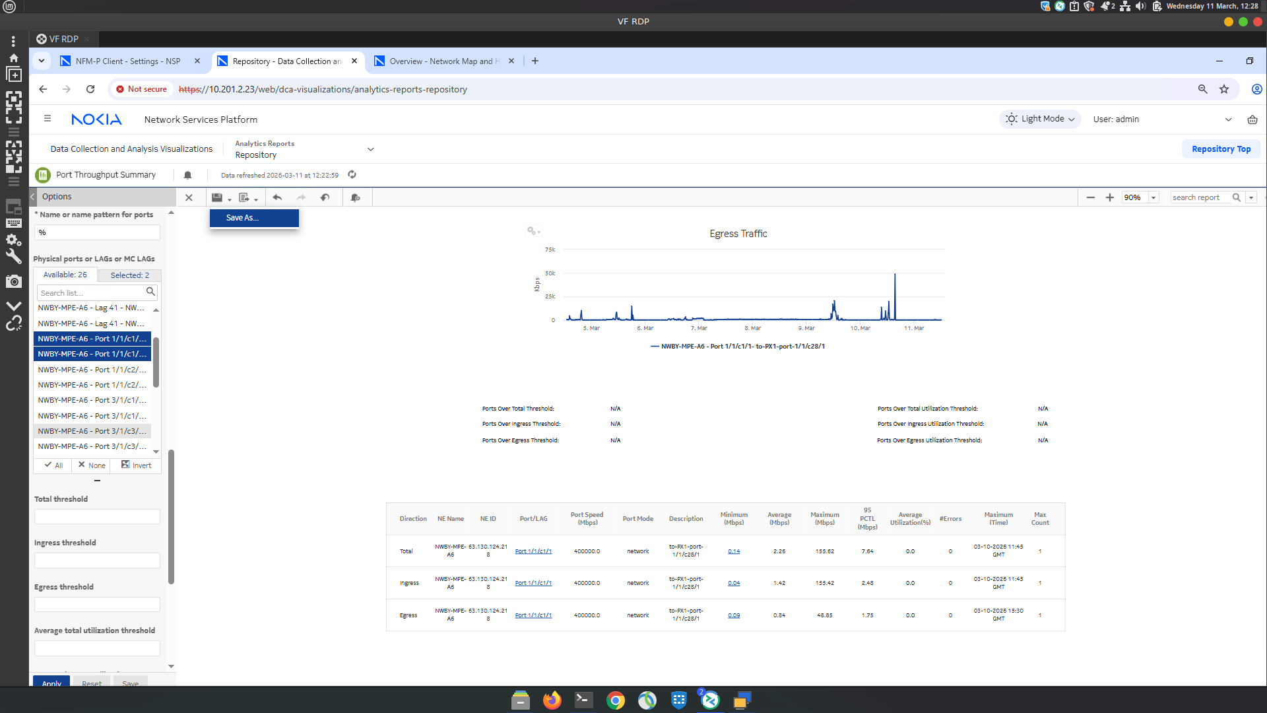Click the notification bell icon
Image resolution: width=1267 pixels, height=713 pixels.
tap(188, 175)
